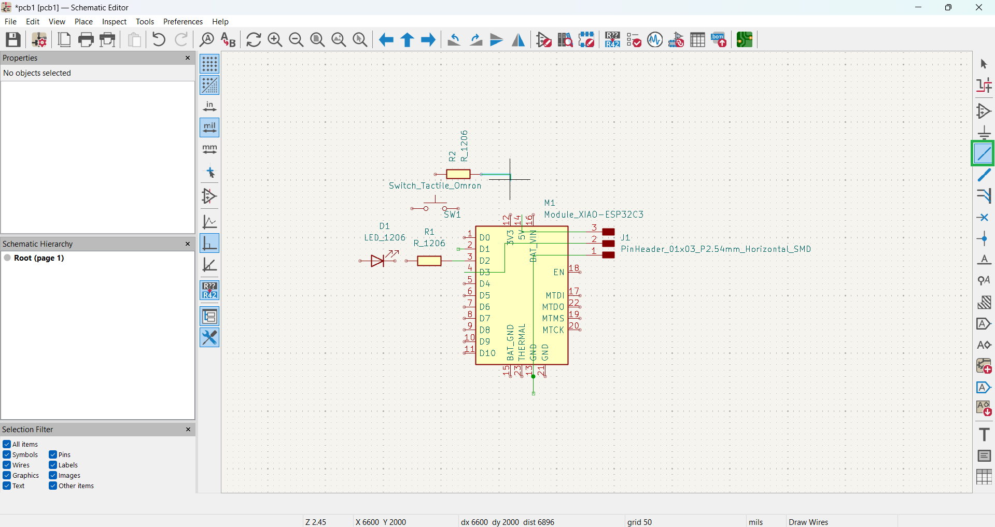Open the Footprint Editor
This screenshot has width=995, height=527.
pyautogui.click(x=586, y=39)
